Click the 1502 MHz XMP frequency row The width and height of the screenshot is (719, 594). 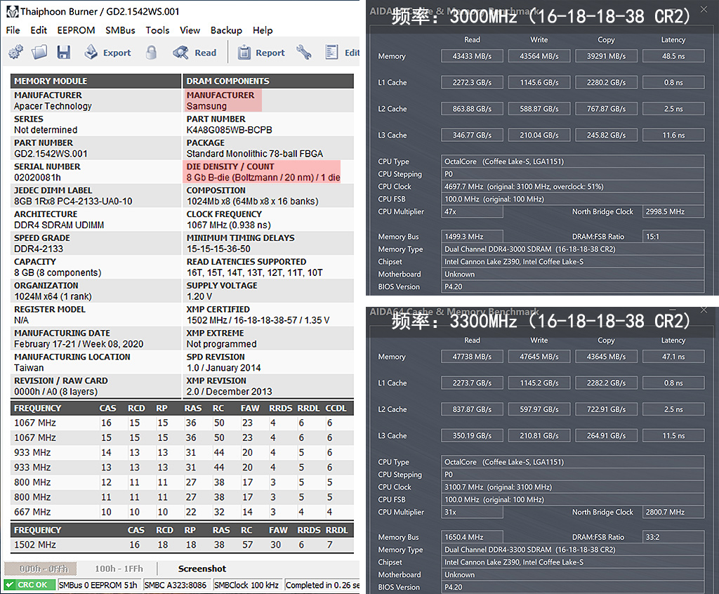(182, 544)
